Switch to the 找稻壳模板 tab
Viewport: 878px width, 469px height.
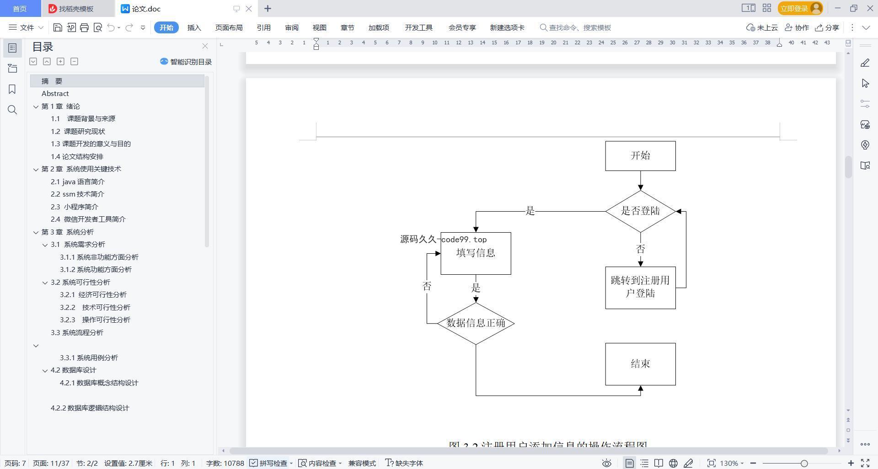(x=76, y=9)
